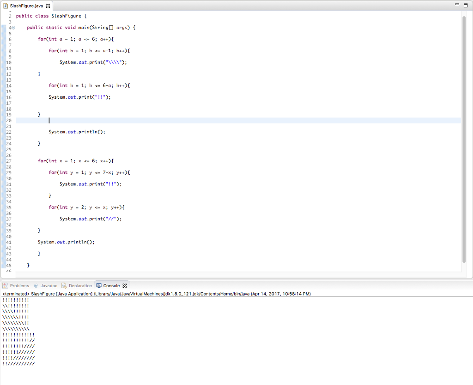This screenshot has width=473, height=385.
Task: Switch to the Problems tab
Action: 19,285
